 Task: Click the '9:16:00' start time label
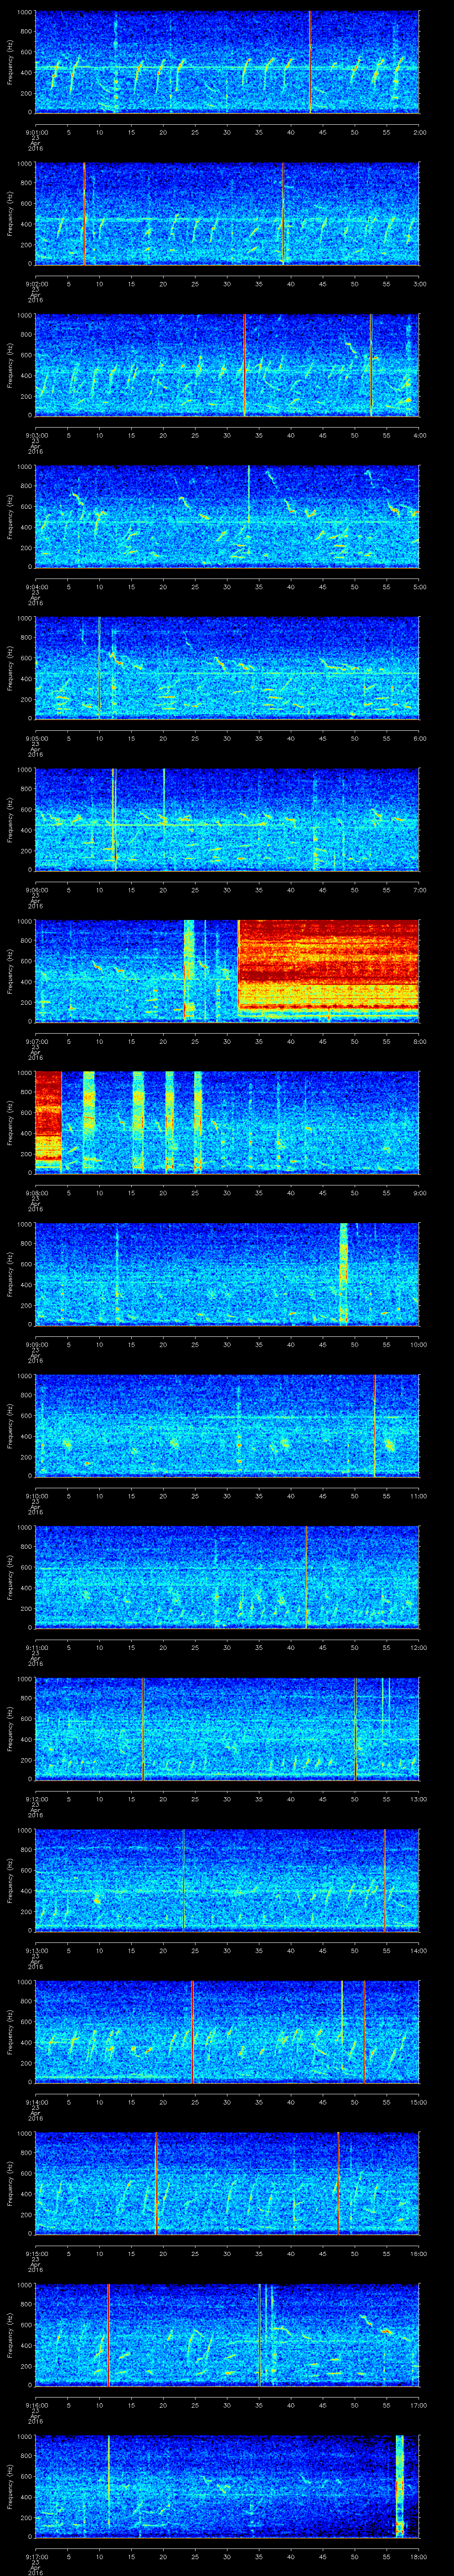coord(36,2405)
